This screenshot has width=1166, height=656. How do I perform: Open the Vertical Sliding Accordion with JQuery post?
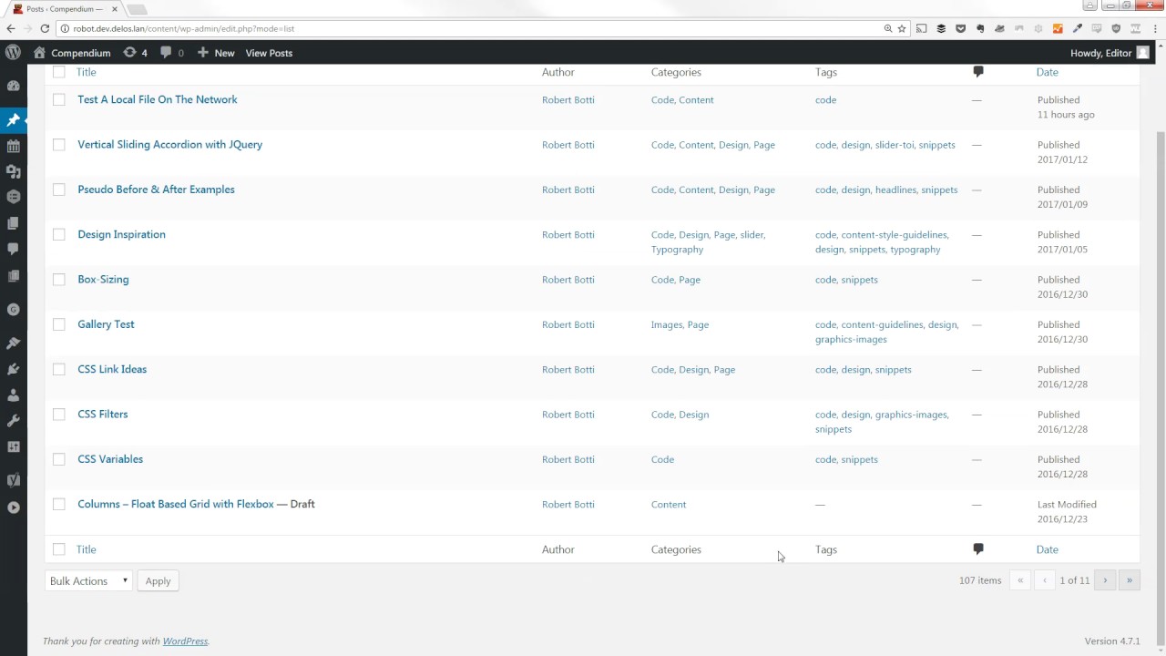[x=169, y=145]
